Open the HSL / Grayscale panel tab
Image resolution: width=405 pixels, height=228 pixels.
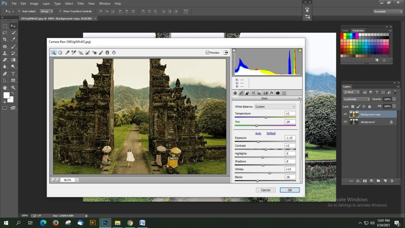[x=253, y=93]
